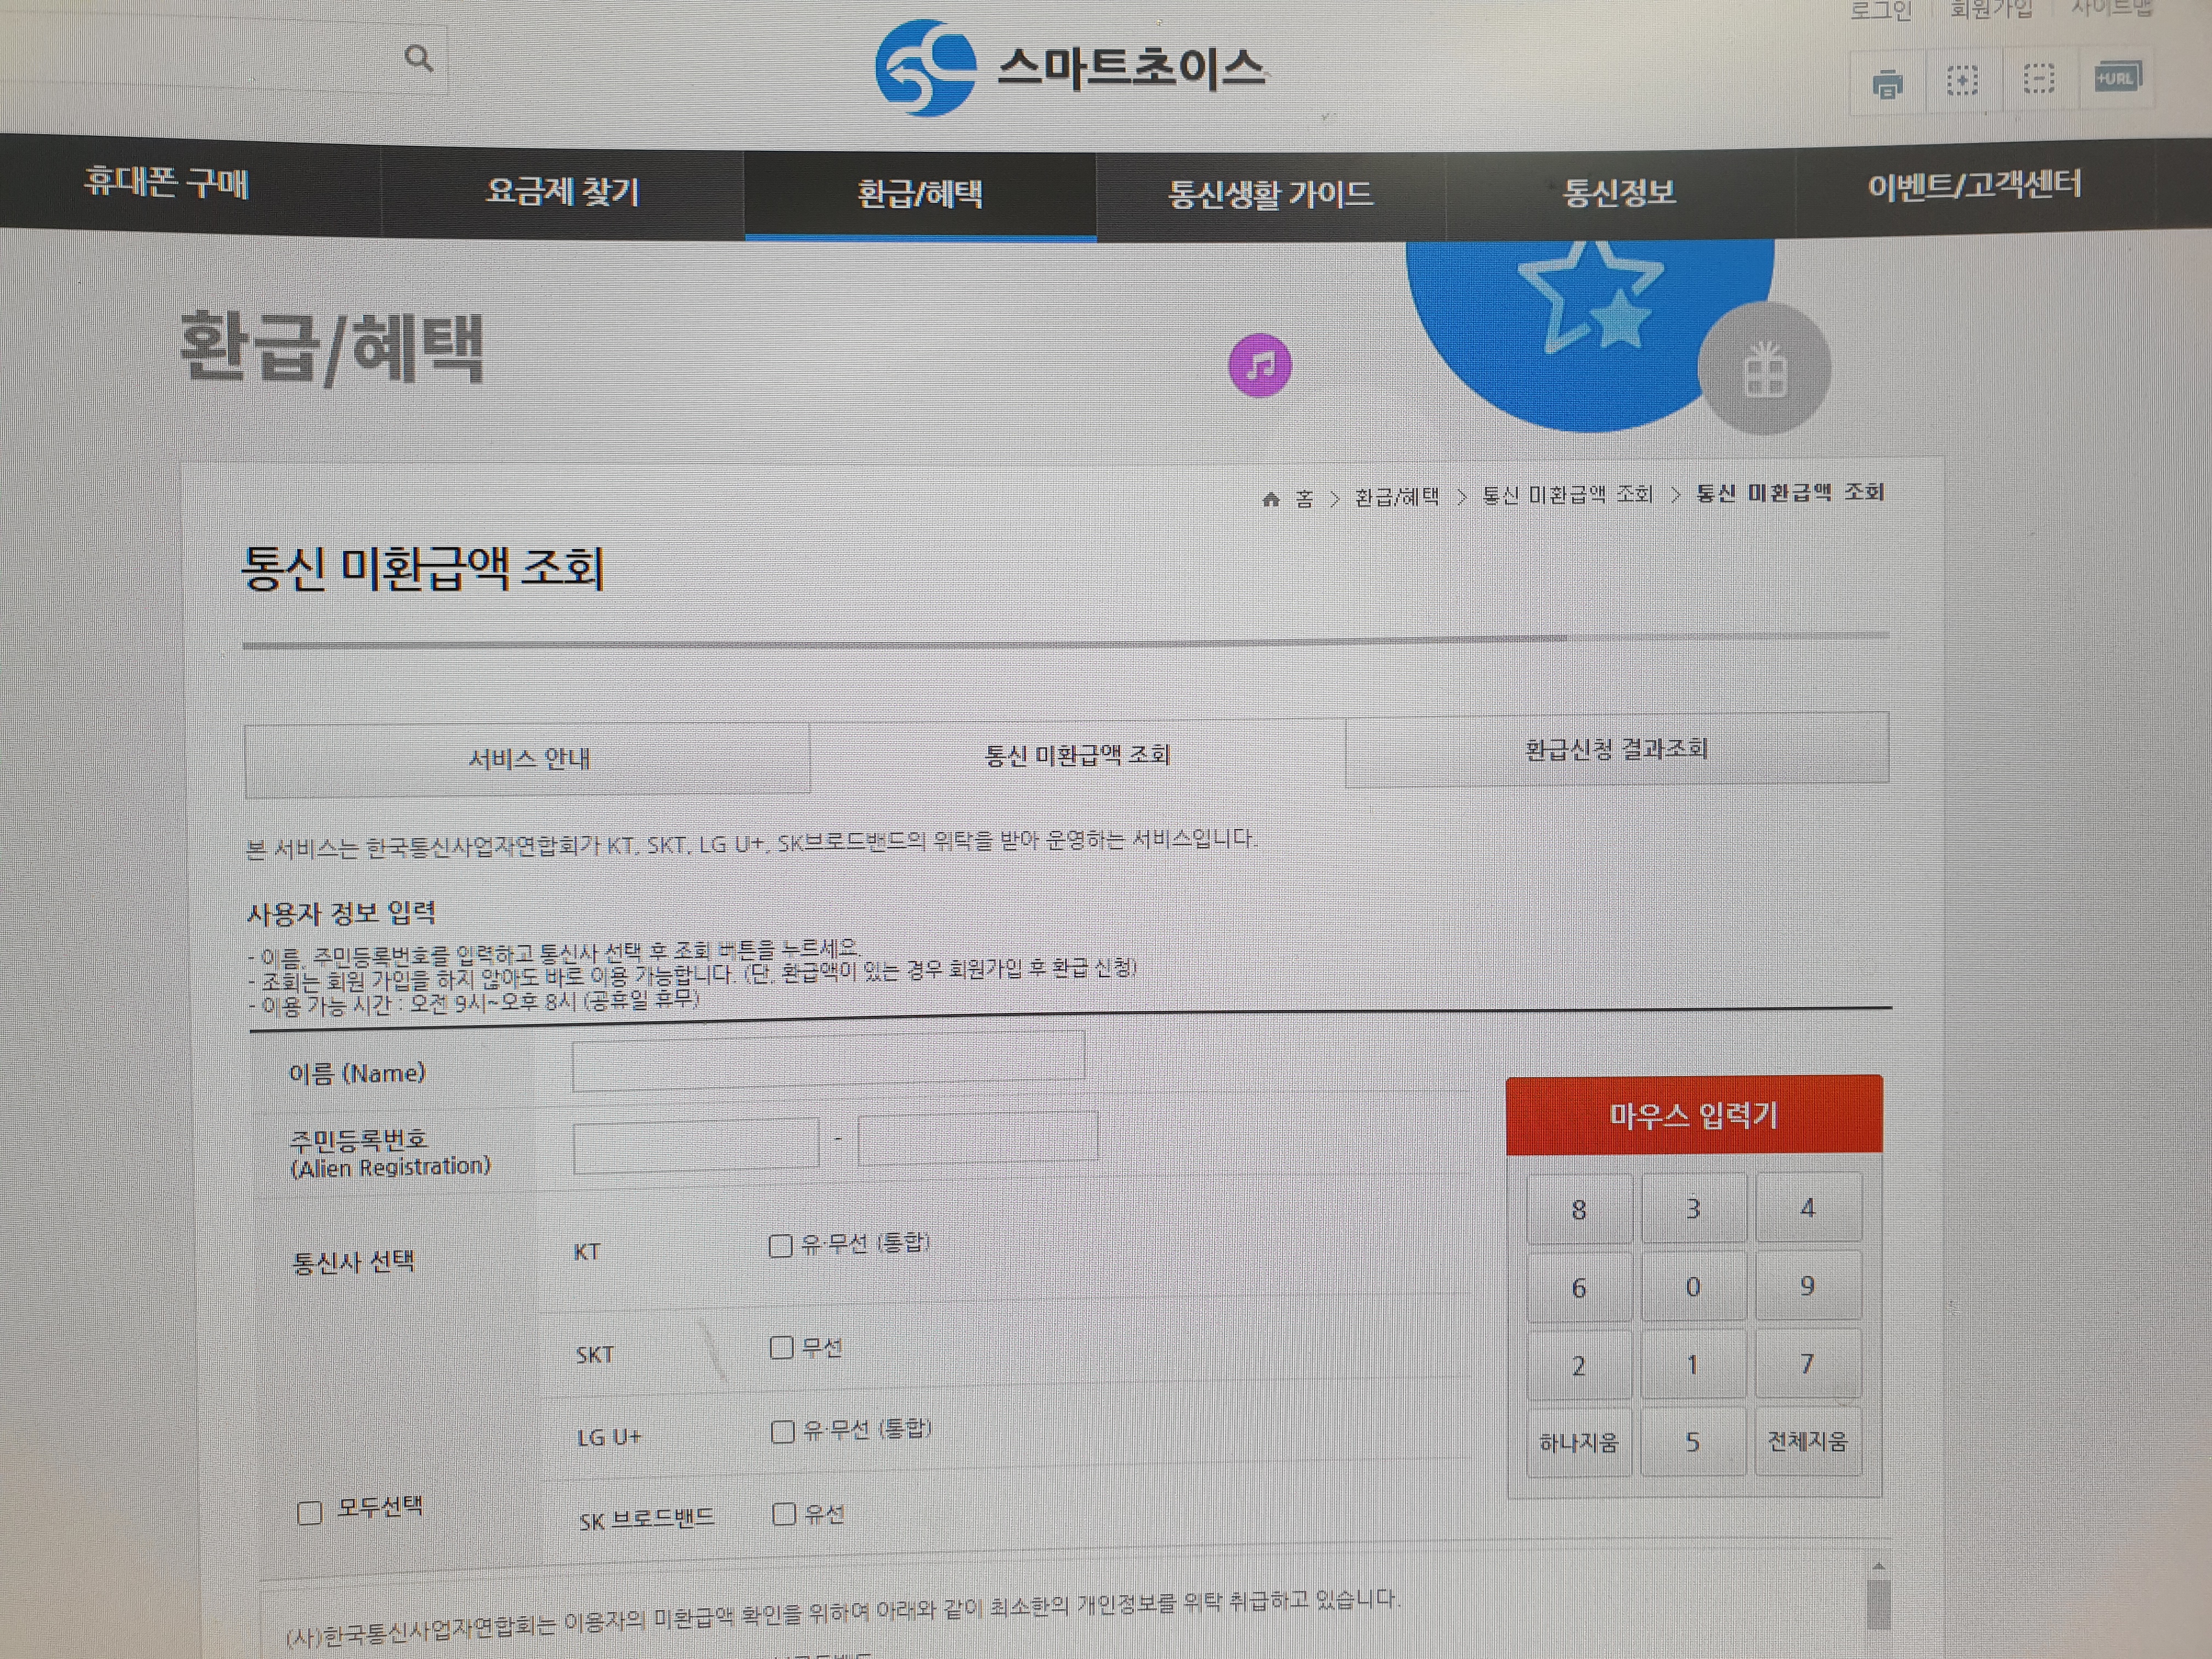The image size is (2212, 1659).
Task: Check the SKT 무선 checkbox
Action: coord(781,1348)
